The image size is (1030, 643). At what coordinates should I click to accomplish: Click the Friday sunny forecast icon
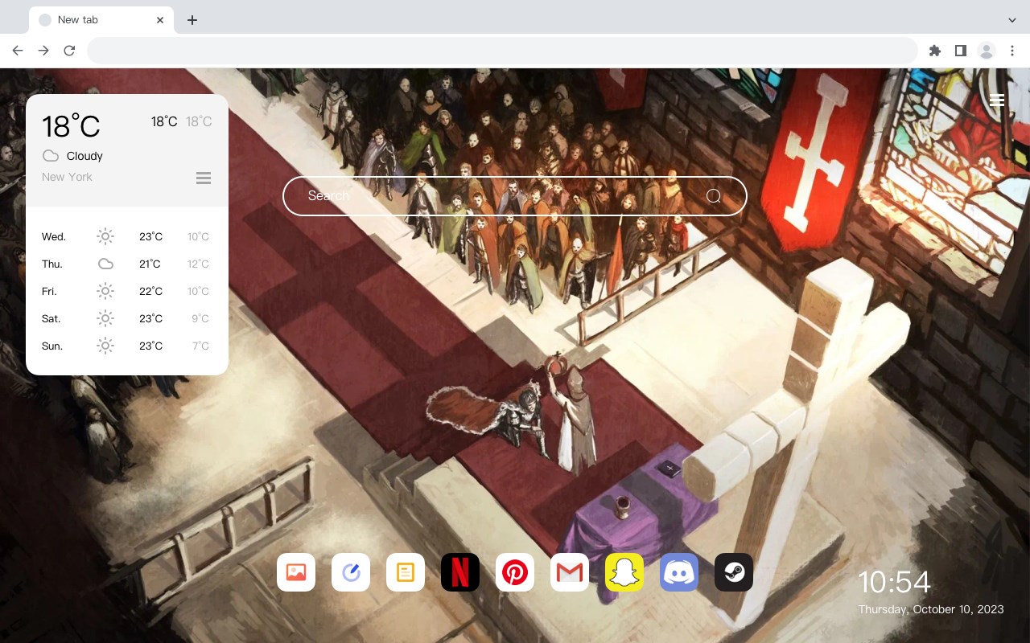click(x=105, y=291)
